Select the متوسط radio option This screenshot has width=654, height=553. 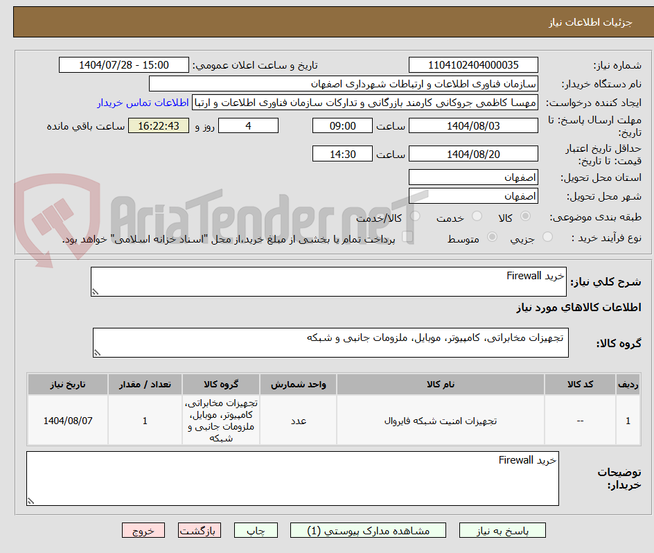(492, 236)
